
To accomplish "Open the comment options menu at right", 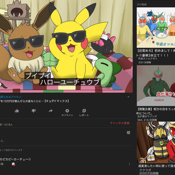I will tap(129, 164).
